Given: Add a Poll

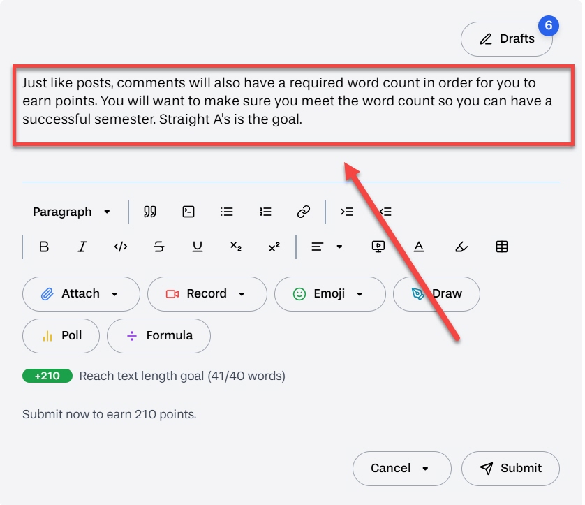Looking at the screenshot, I should [x=61, y=336].
